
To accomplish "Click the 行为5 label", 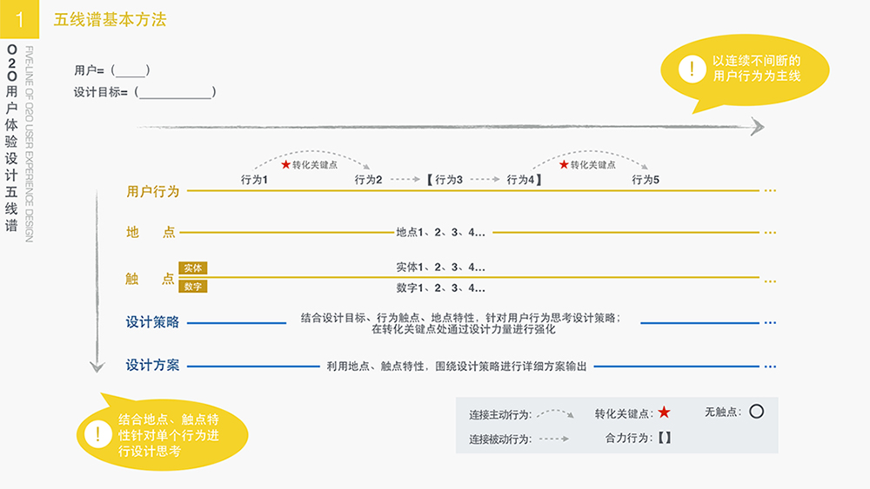I will (x=646, y=180).
